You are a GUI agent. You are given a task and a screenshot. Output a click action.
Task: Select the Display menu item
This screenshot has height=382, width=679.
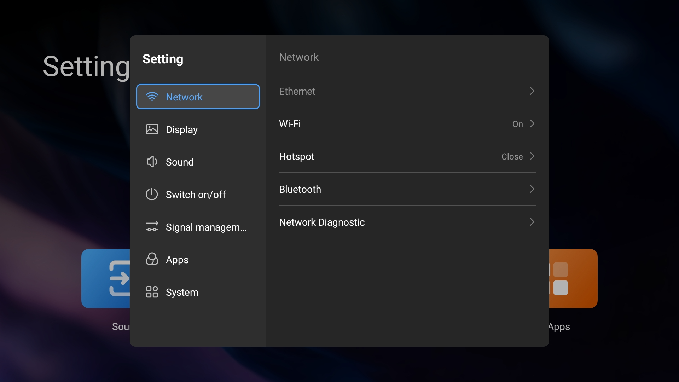[182, 129]
